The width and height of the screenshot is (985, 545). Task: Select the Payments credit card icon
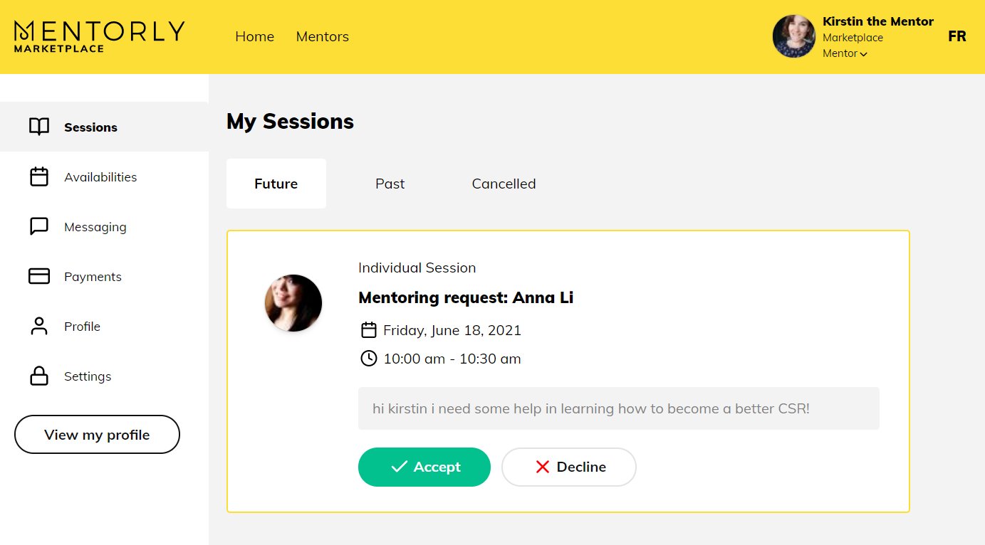(x=39, y=276)
